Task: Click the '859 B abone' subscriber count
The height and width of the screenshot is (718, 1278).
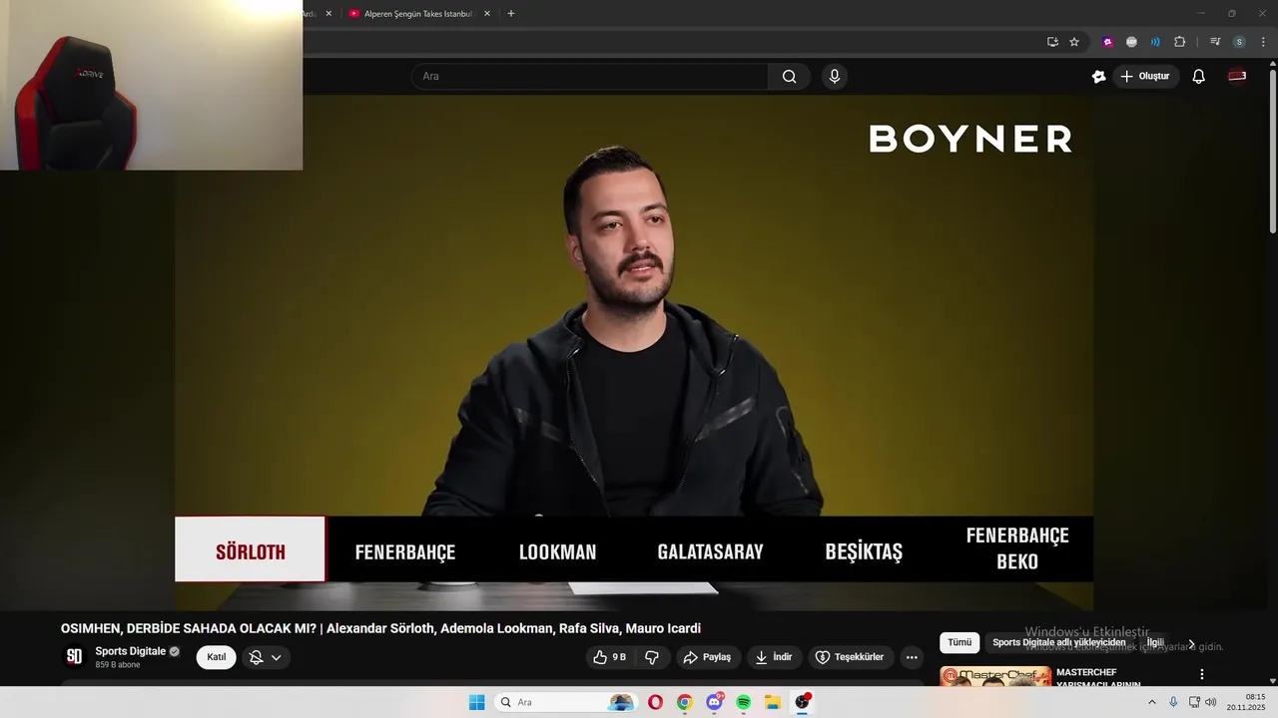Action: (118, 665)
